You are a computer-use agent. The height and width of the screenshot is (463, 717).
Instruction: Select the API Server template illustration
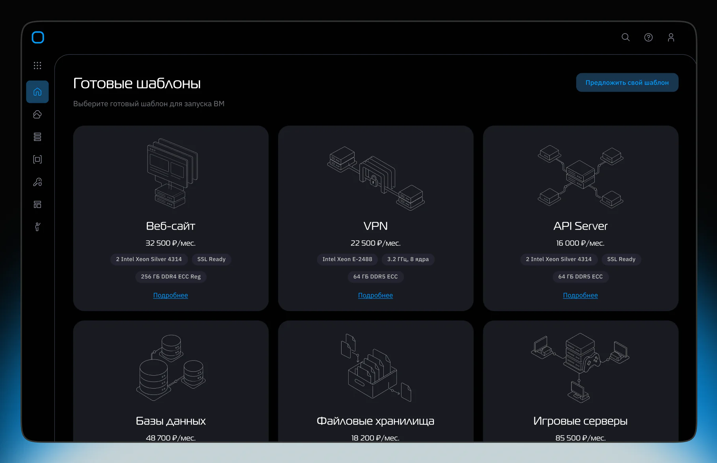pos(581,176)
